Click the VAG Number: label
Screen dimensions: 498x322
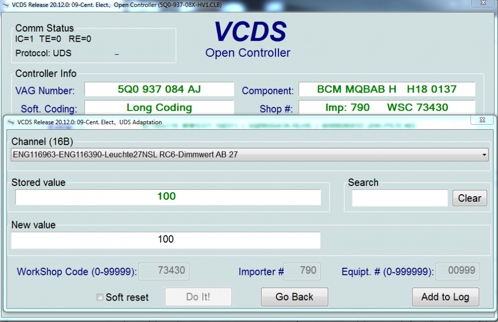click(x=45, y=90)
